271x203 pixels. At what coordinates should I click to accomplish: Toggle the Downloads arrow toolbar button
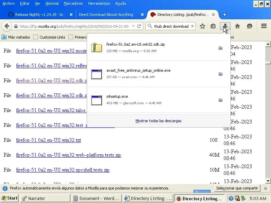225,26
